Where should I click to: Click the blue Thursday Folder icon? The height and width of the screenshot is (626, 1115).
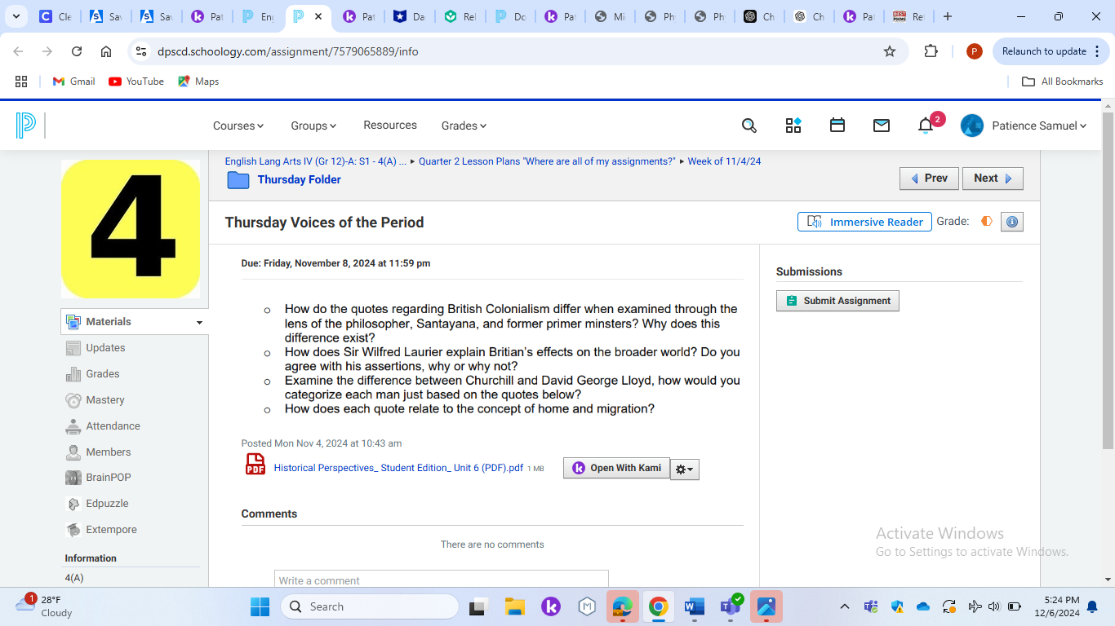coord(238,180)
